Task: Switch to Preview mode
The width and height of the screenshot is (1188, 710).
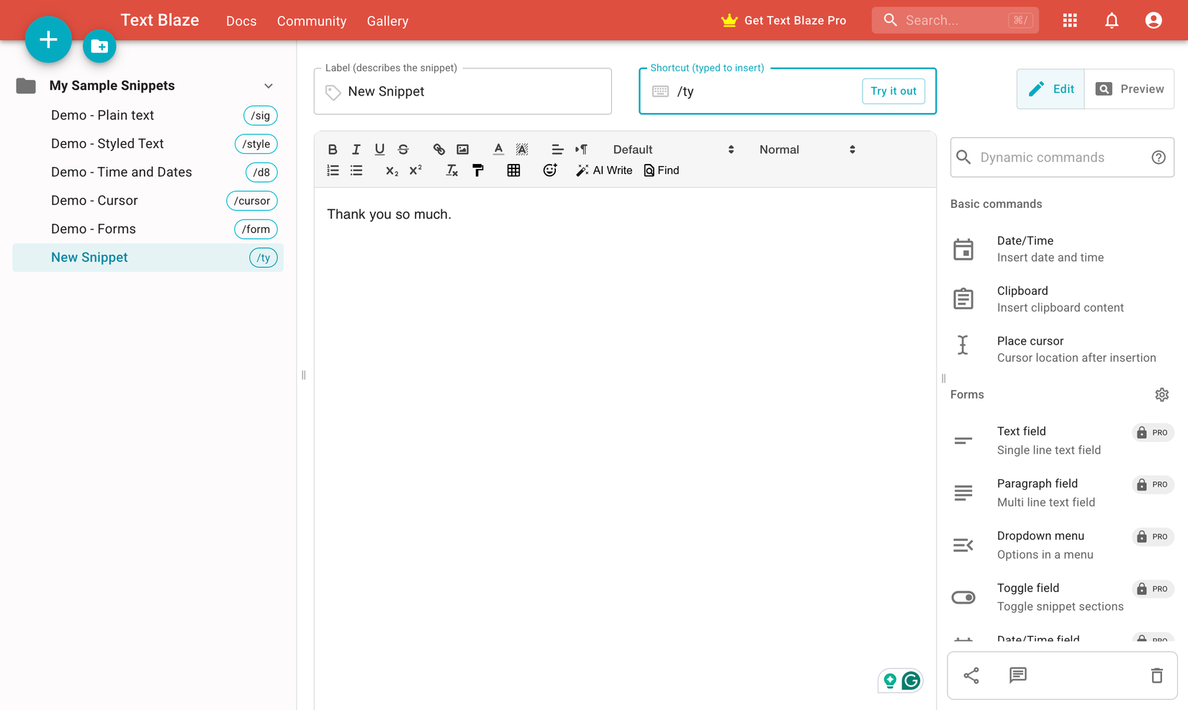Action: coord(1129,88)
